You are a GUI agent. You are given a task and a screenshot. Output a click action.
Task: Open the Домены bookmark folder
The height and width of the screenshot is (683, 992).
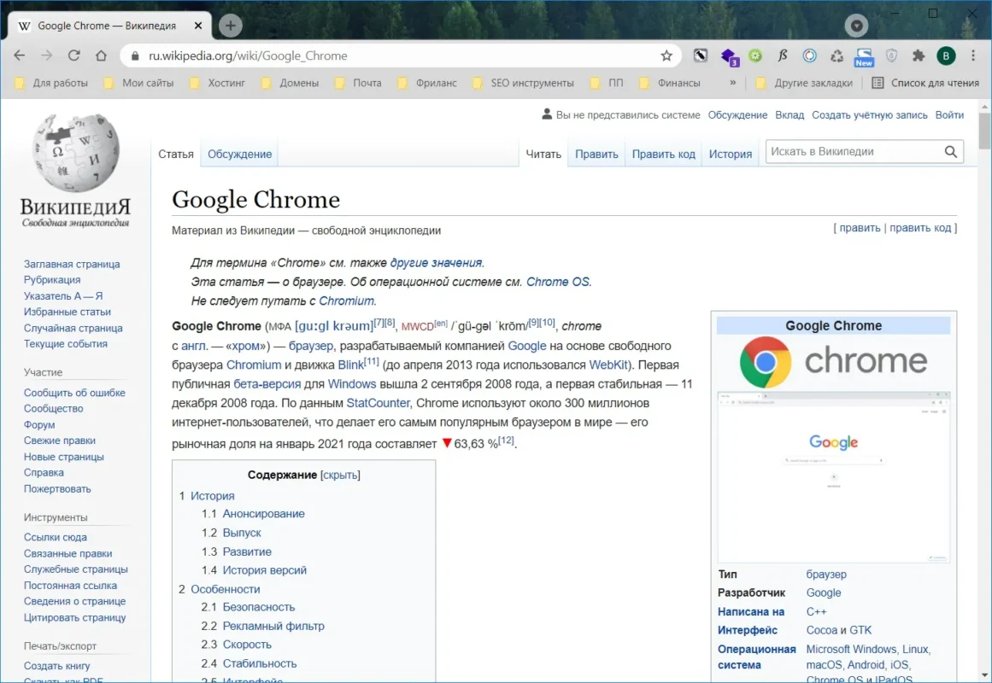pos(291,83)
